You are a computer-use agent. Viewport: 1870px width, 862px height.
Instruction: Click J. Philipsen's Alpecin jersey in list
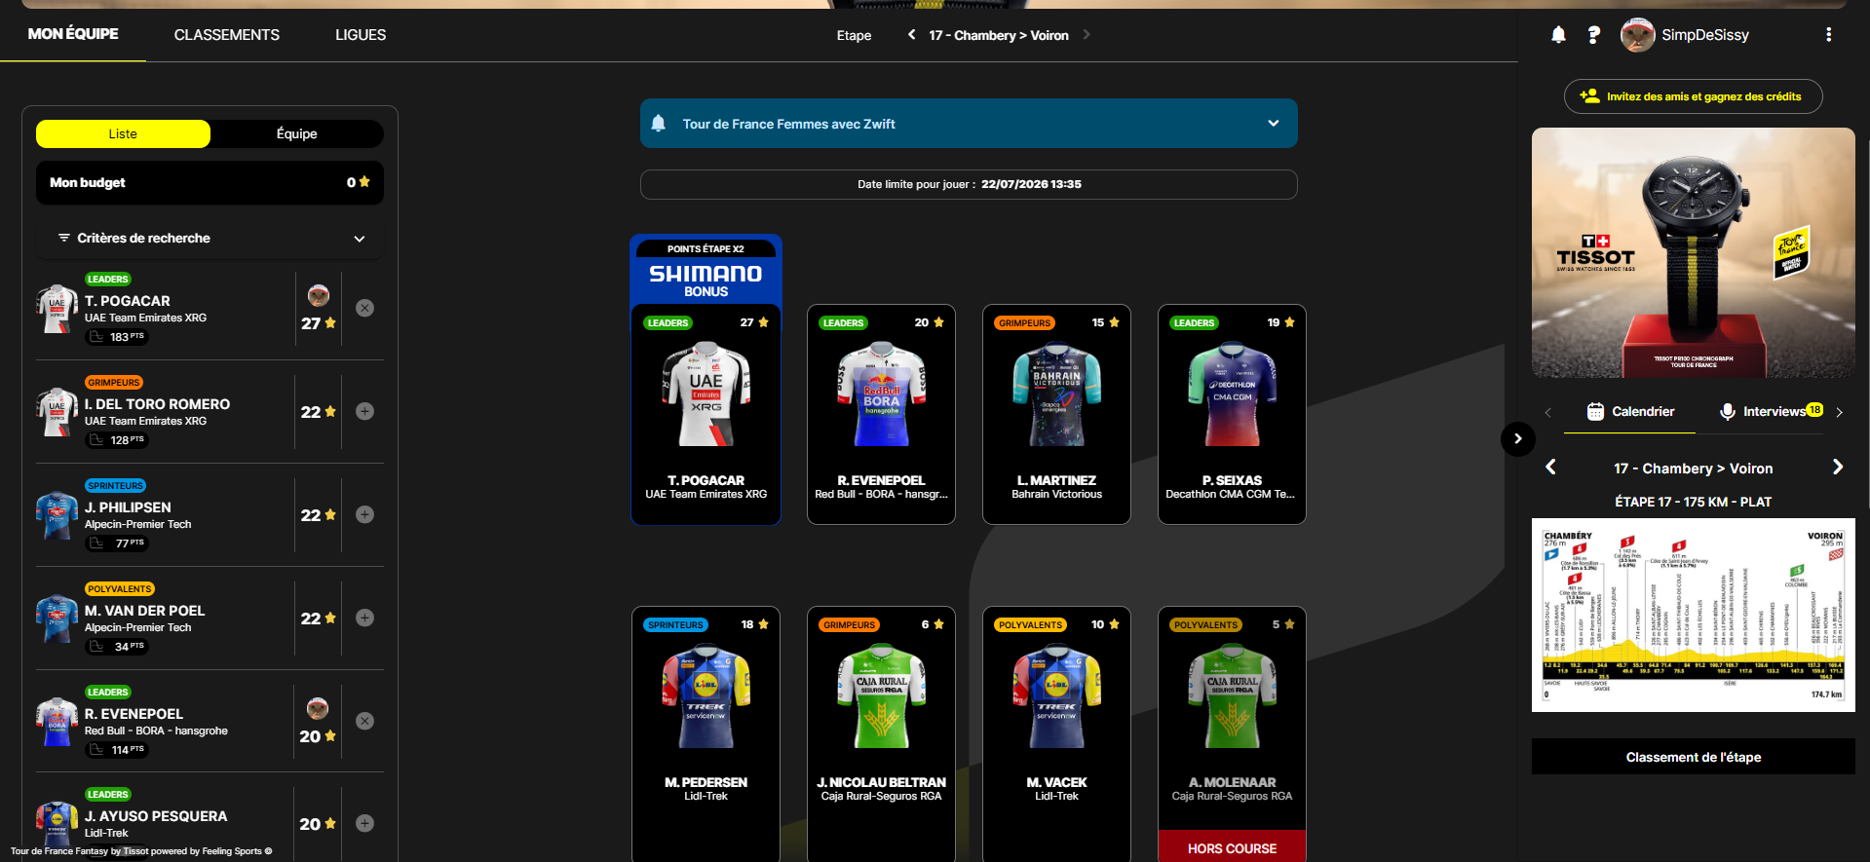click(x=57, y=515)
